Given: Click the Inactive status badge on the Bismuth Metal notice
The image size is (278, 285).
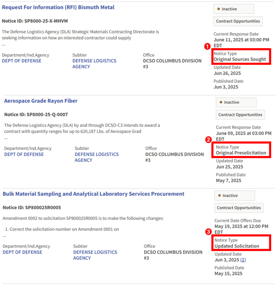Looking at the screenshot, I should pos(234,9).
